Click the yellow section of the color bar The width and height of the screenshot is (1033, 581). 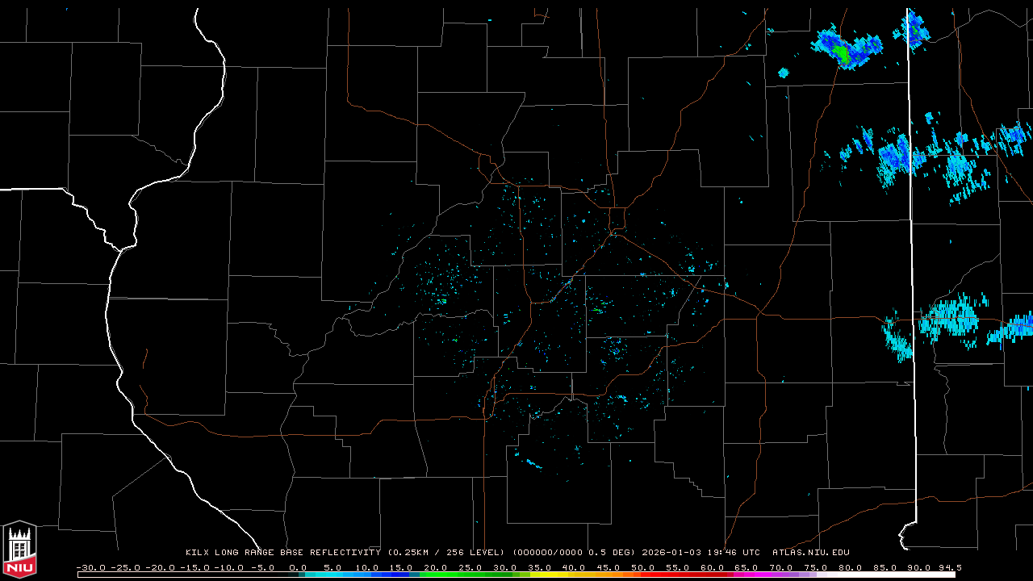pyautogui.click(x=557, y=575)
